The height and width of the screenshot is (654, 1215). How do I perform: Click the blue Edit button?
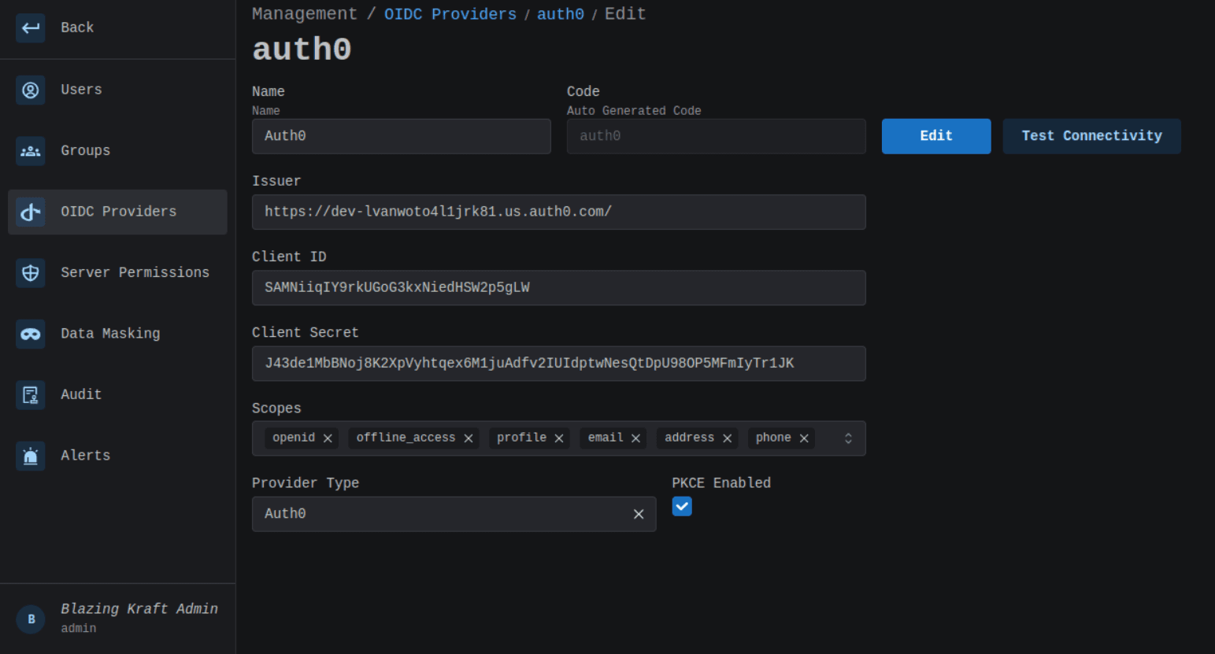[x=936, y=136]
